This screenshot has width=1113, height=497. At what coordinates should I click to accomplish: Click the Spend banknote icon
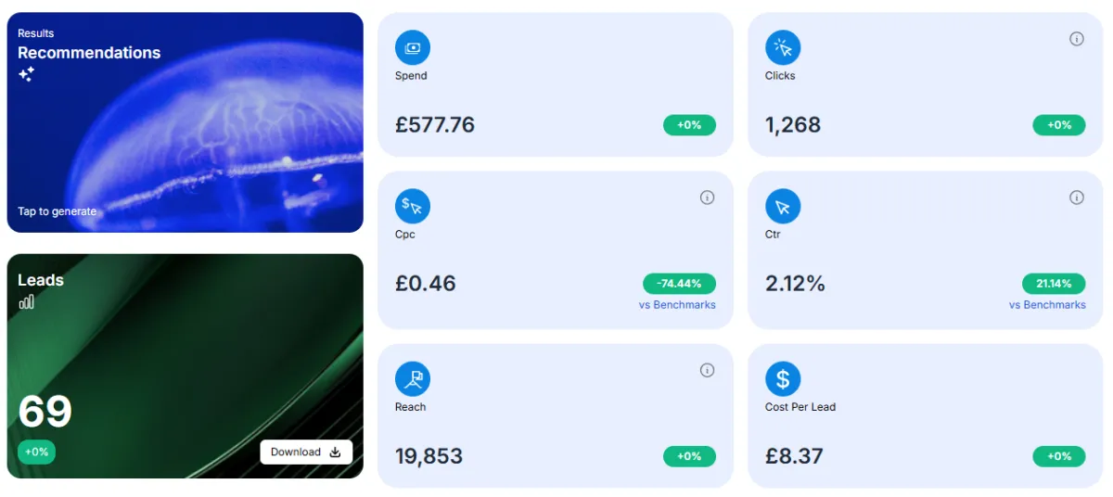point(413,47)
